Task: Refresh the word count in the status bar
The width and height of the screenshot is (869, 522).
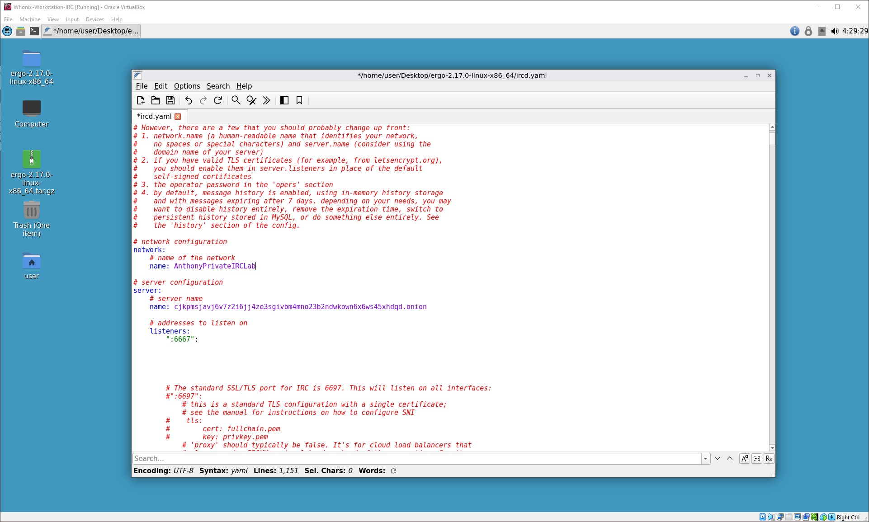Action: point(393,471)
